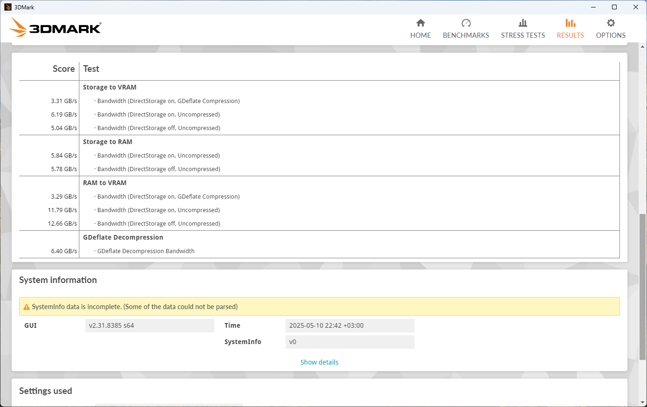Click the scrollbar down arrow

tap(643, 403)
